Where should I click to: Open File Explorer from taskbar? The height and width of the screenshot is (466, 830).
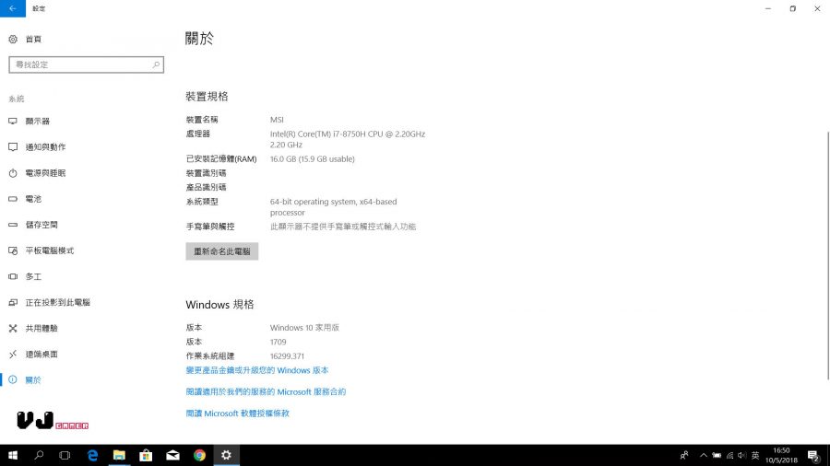point(119,455)
